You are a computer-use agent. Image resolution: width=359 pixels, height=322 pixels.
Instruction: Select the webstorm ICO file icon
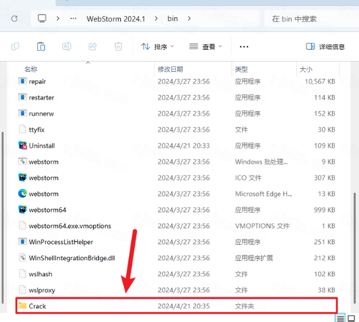pos(23,177)
